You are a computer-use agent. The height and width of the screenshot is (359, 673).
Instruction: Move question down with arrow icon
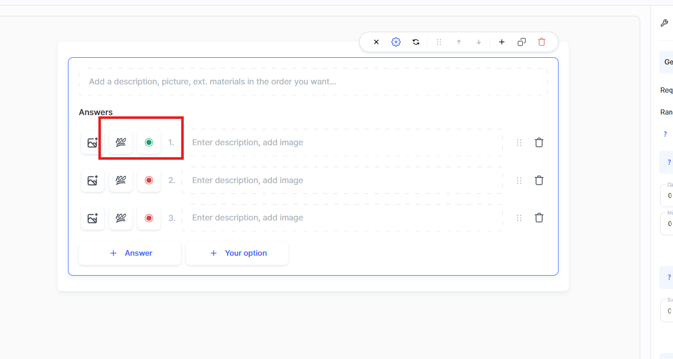(479, 42)
